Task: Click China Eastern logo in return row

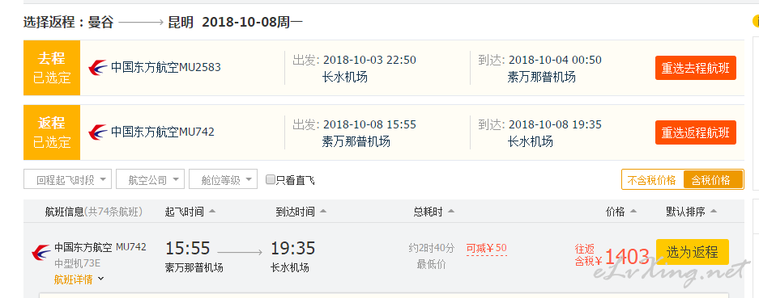Action: (98, 132)
